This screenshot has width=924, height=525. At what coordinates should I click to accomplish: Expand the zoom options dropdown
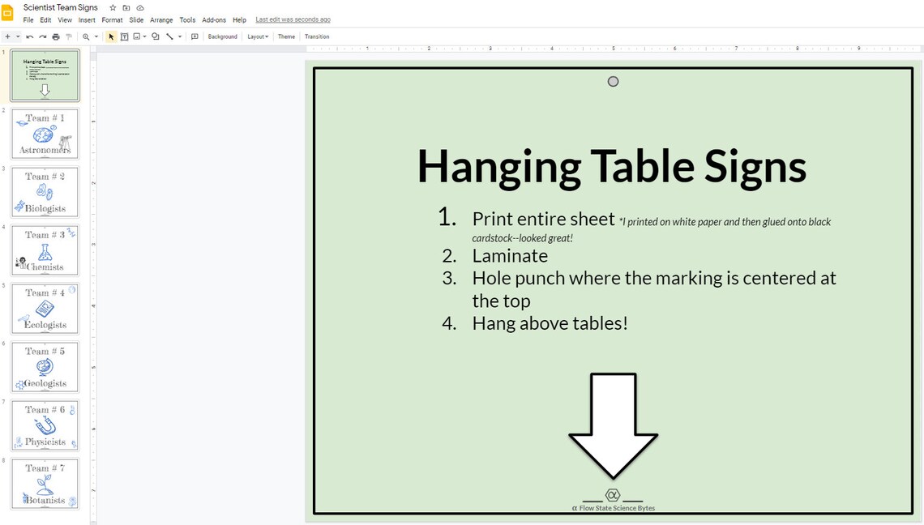(x=97, y=36)
